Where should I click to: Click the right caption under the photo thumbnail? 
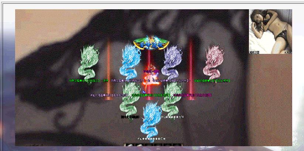[288, 53]
